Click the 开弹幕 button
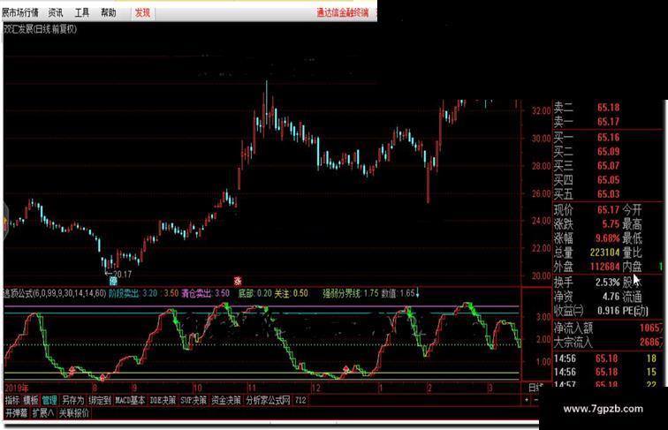 (x=16, y=412)
